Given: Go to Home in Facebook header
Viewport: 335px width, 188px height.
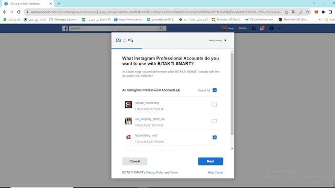Looking at the screenshot, I should point(242,28).
